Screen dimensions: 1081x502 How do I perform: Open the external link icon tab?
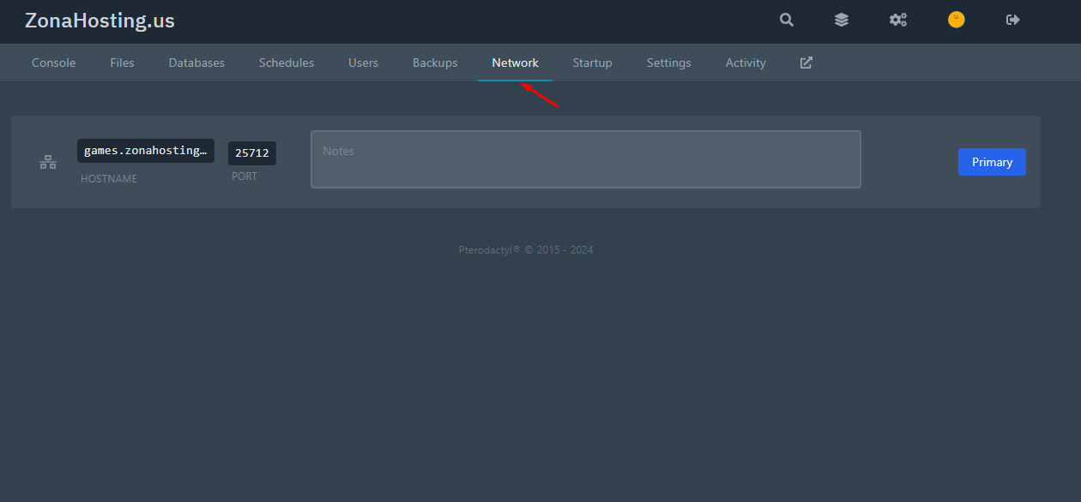tap(806, 63)
